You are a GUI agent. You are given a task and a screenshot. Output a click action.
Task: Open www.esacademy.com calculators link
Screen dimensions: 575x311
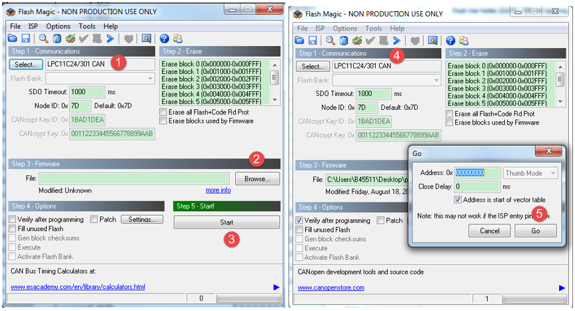[78, 286]
